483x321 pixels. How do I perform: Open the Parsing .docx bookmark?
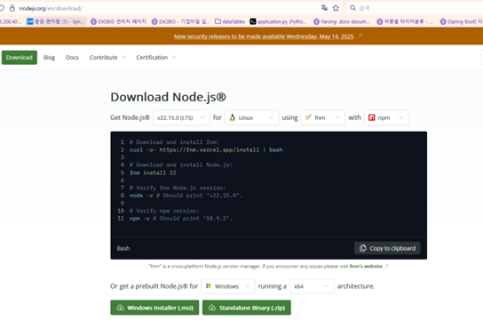[x=341, y=21]
